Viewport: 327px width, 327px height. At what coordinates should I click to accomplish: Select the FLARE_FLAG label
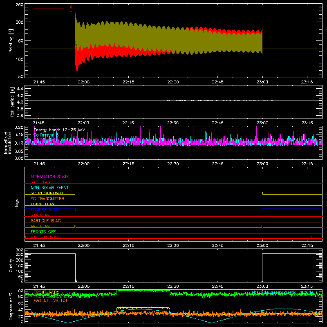43,204
